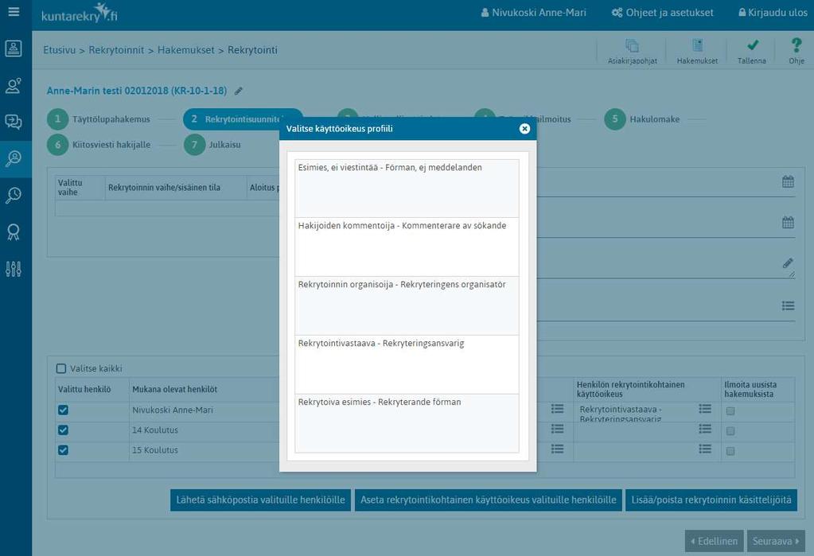This screenshot has width=814, height=556.
Task: Open the first calendar date picker icon
Action: click(788, 181)
